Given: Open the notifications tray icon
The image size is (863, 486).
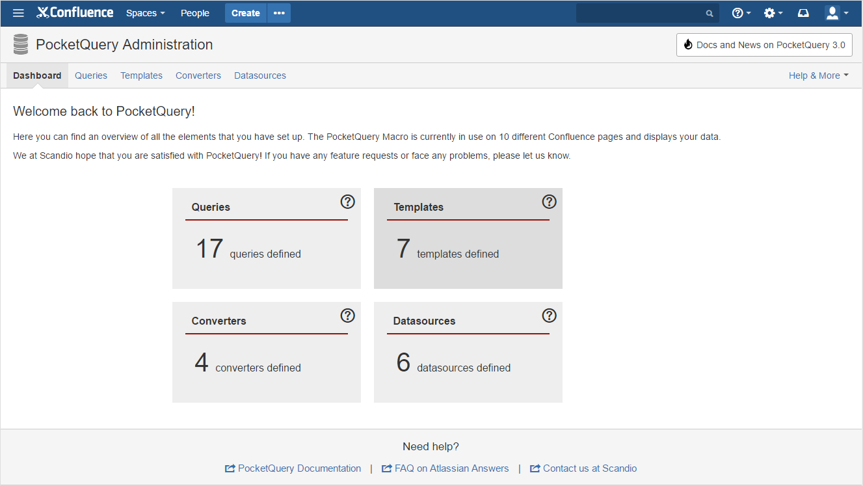Looking at the screenshot, I should click(x=803, y=13).
